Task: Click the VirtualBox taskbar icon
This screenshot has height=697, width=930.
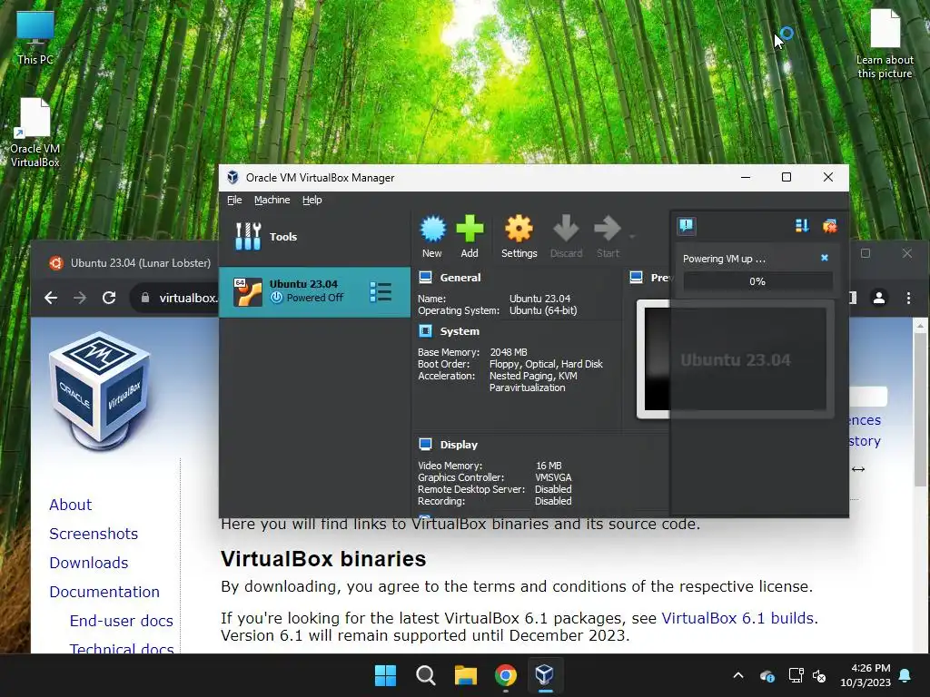Action: click(545, 675)
